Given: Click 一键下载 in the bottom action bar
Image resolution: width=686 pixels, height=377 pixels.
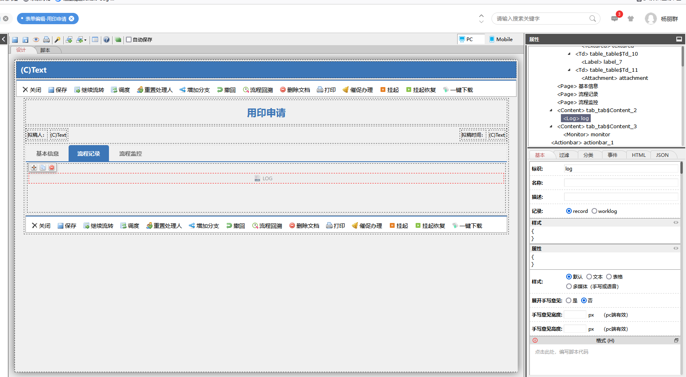Looking at the screenshot, I should [467, 226].
